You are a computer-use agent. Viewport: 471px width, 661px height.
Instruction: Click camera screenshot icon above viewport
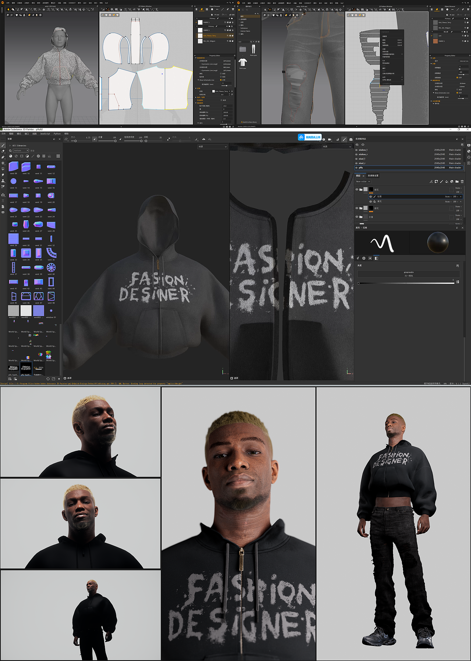[x=351, y=139]
